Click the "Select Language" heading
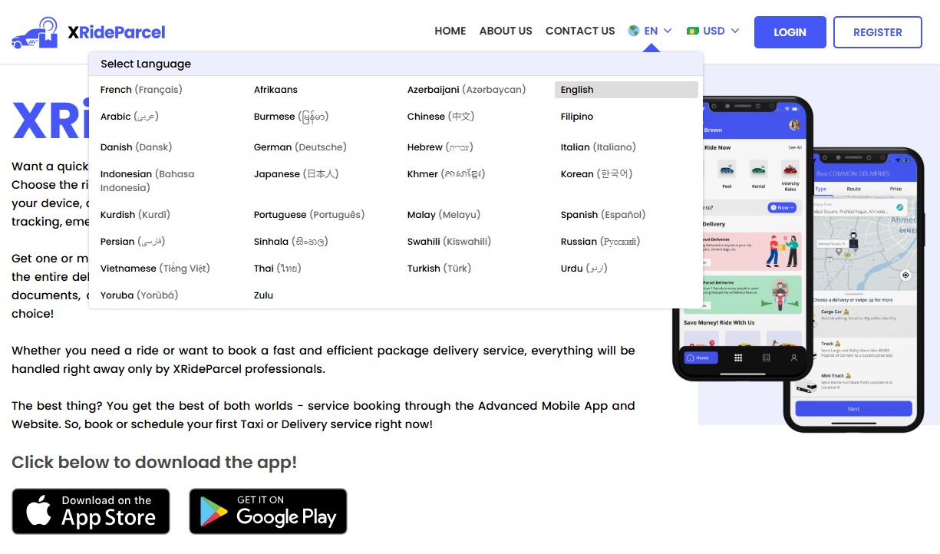940x554 pixels. click(146, 64)
